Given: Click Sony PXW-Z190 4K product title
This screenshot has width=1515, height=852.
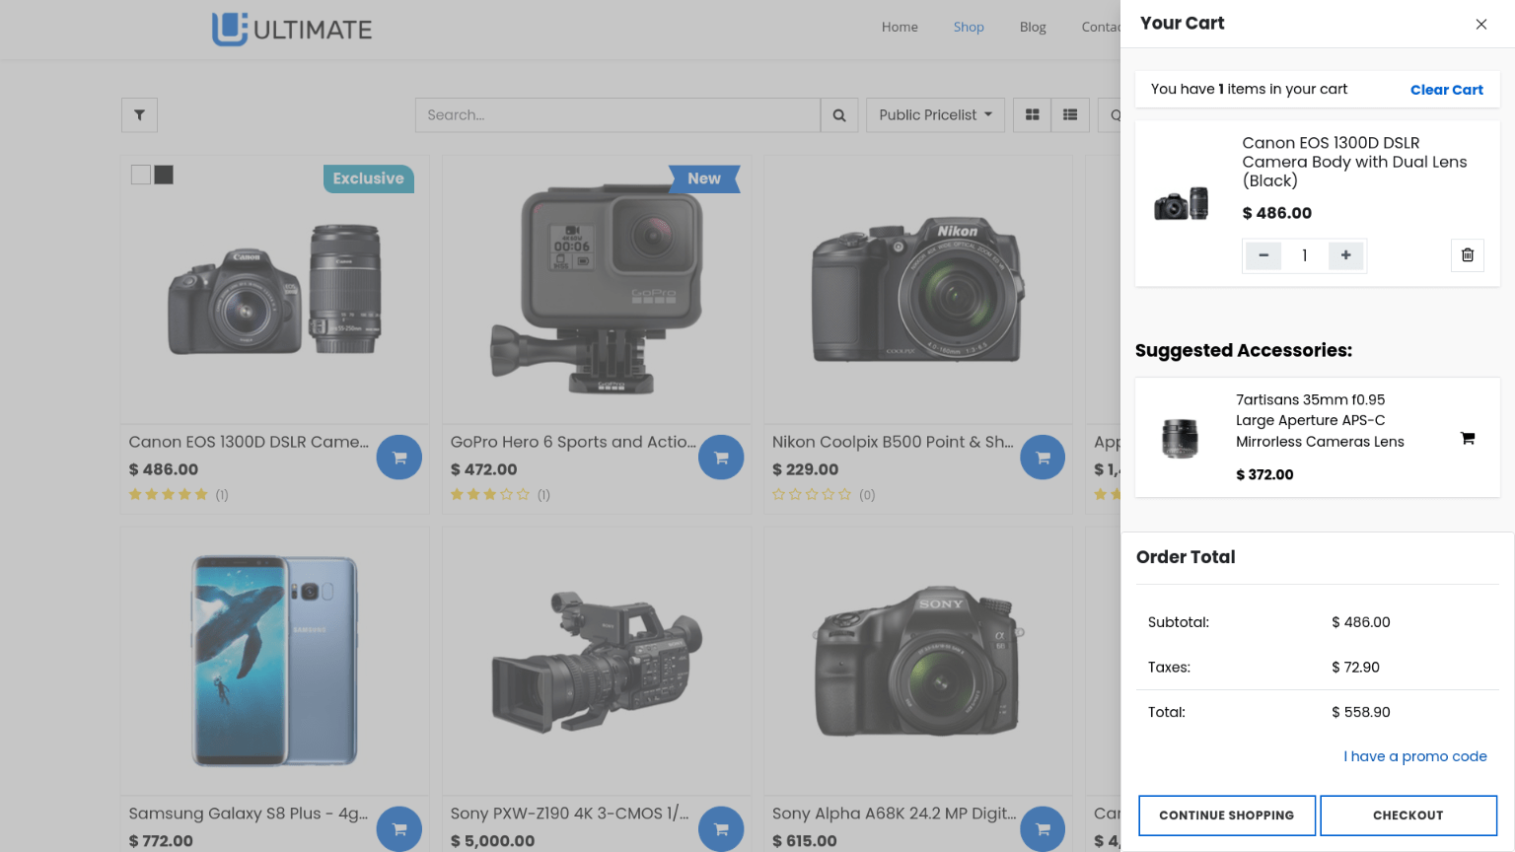Looking at the screenshot, I should coord(569,814).
